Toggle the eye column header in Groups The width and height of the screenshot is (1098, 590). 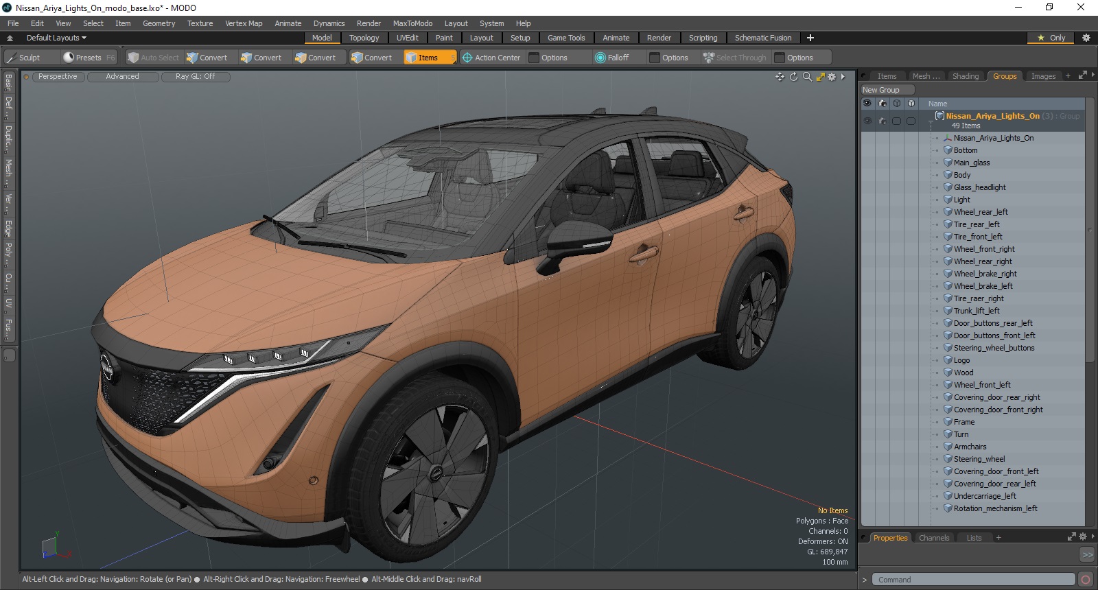click(x=867, y=104)
